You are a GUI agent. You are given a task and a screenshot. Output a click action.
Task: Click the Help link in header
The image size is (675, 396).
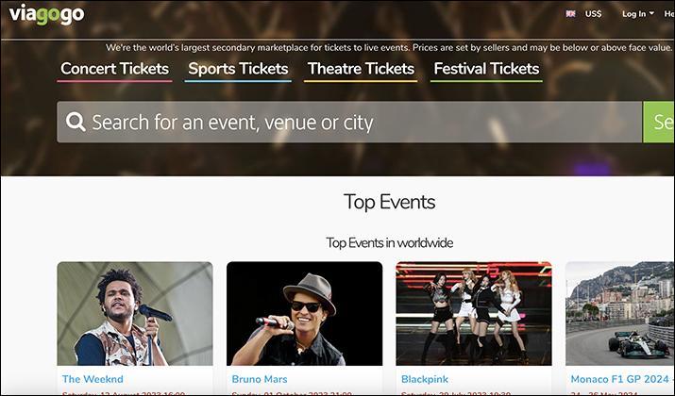pyautogui.click(x=669, y=14)
